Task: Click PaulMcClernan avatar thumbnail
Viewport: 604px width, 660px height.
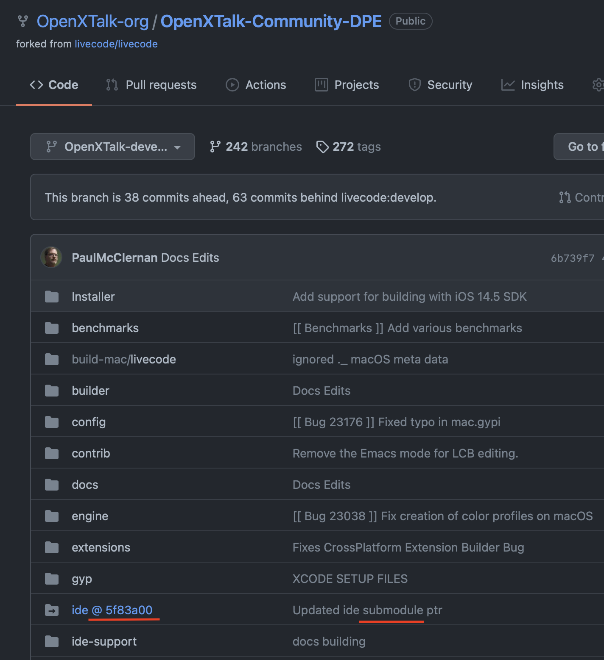Action: click(x=51, y=258)
